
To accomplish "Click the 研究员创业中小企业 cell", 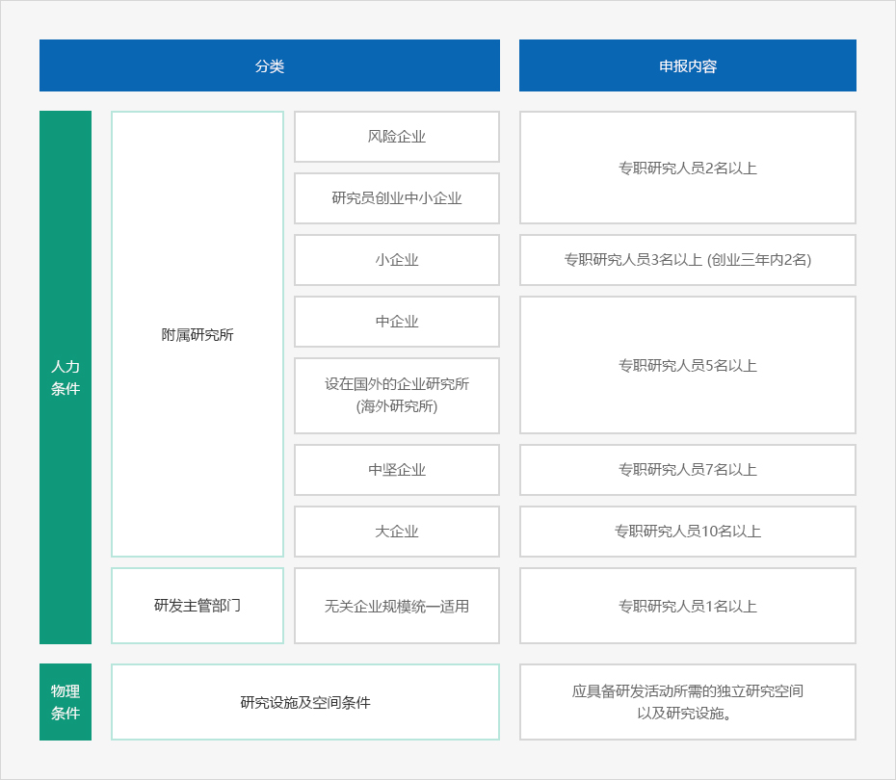I will (x=397, y=198).
